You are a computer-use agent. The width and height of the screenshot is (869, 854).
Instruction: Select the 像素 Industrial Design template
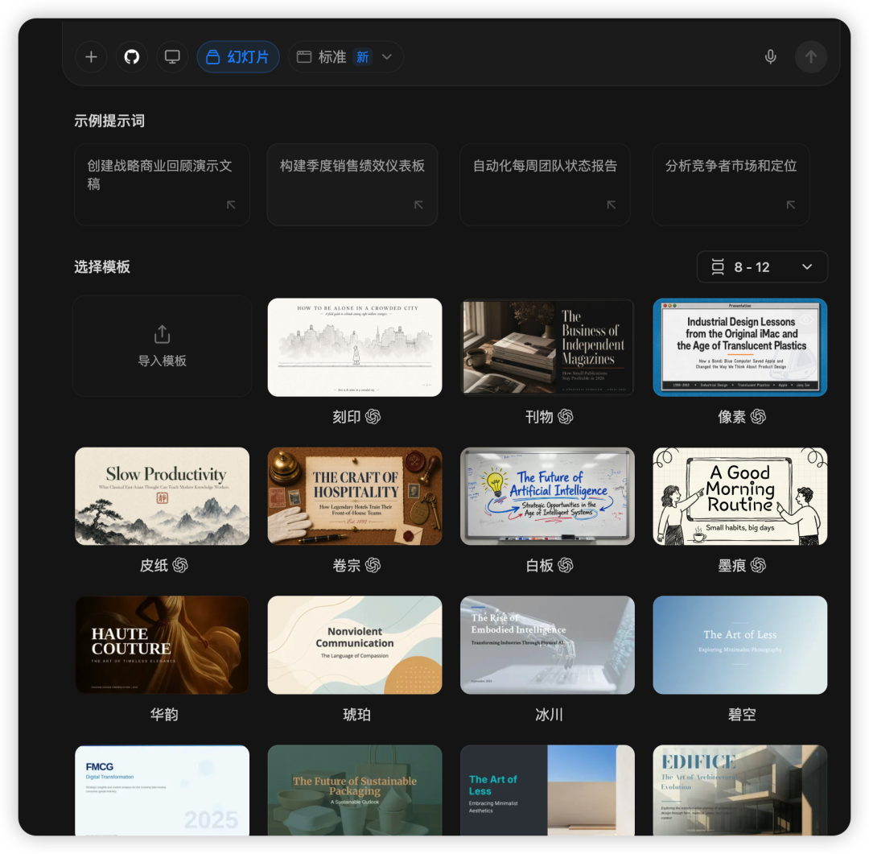740,347
